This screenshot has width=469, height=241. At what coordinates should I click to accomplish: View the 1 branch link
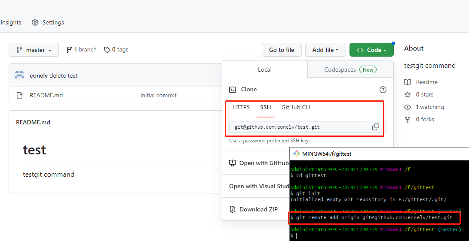point(81,49)
